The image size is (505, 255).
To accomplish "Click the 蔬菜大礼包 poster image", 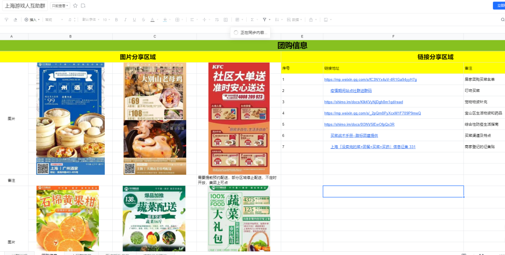I will coord(239,219).
